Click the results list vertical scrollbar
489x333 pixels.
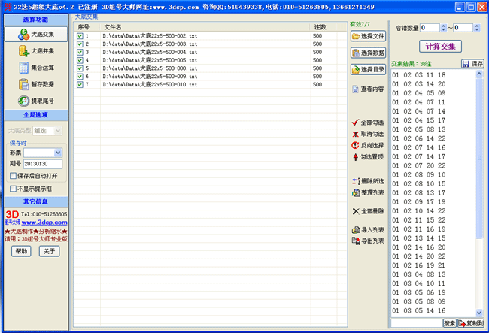(x=479, y=188)
